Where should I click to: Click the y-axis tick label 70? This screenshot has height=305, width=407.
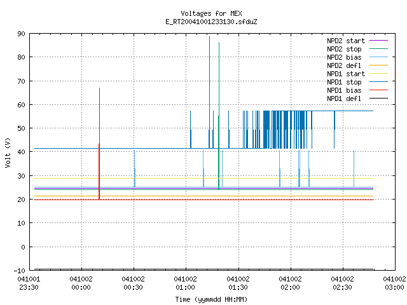21,81
